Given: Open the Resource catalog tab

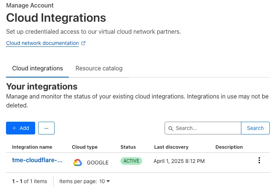Looking at the screenshot, I should pyautogui.click(x=99, y=69).
